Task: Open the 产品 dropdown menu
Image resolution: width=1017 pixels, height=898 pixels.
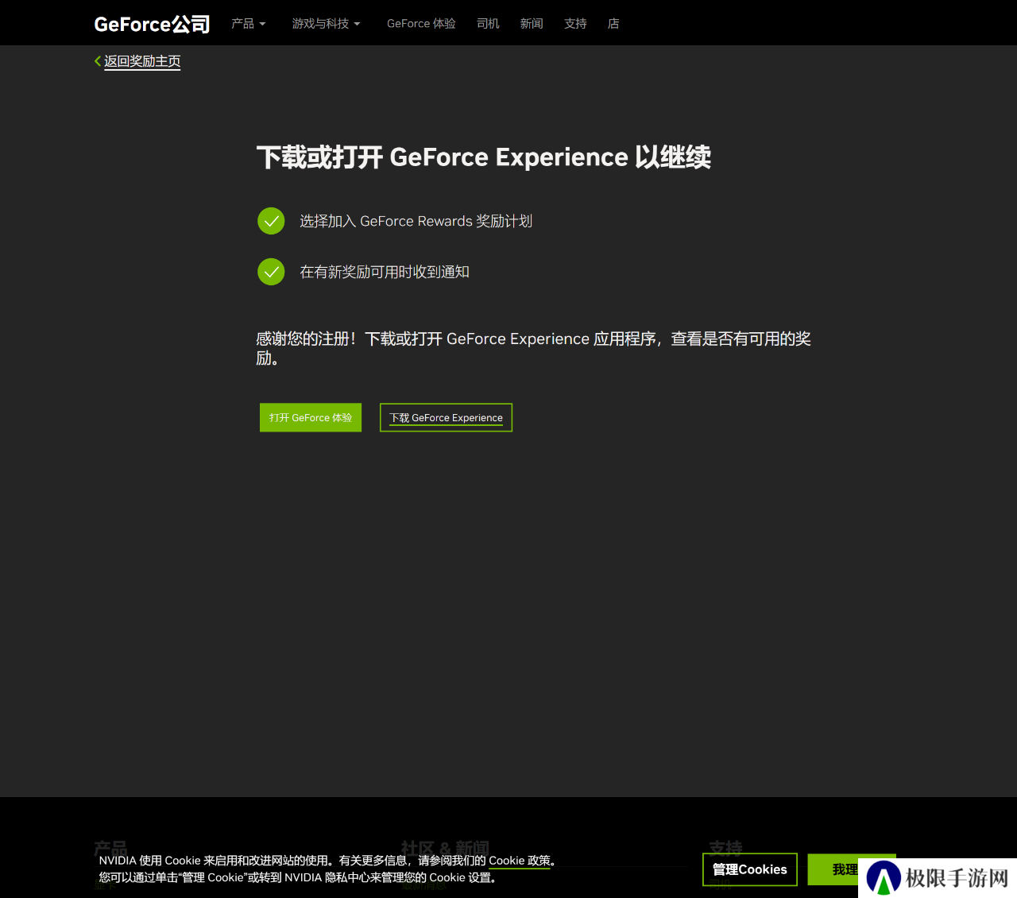Action: 248,24
